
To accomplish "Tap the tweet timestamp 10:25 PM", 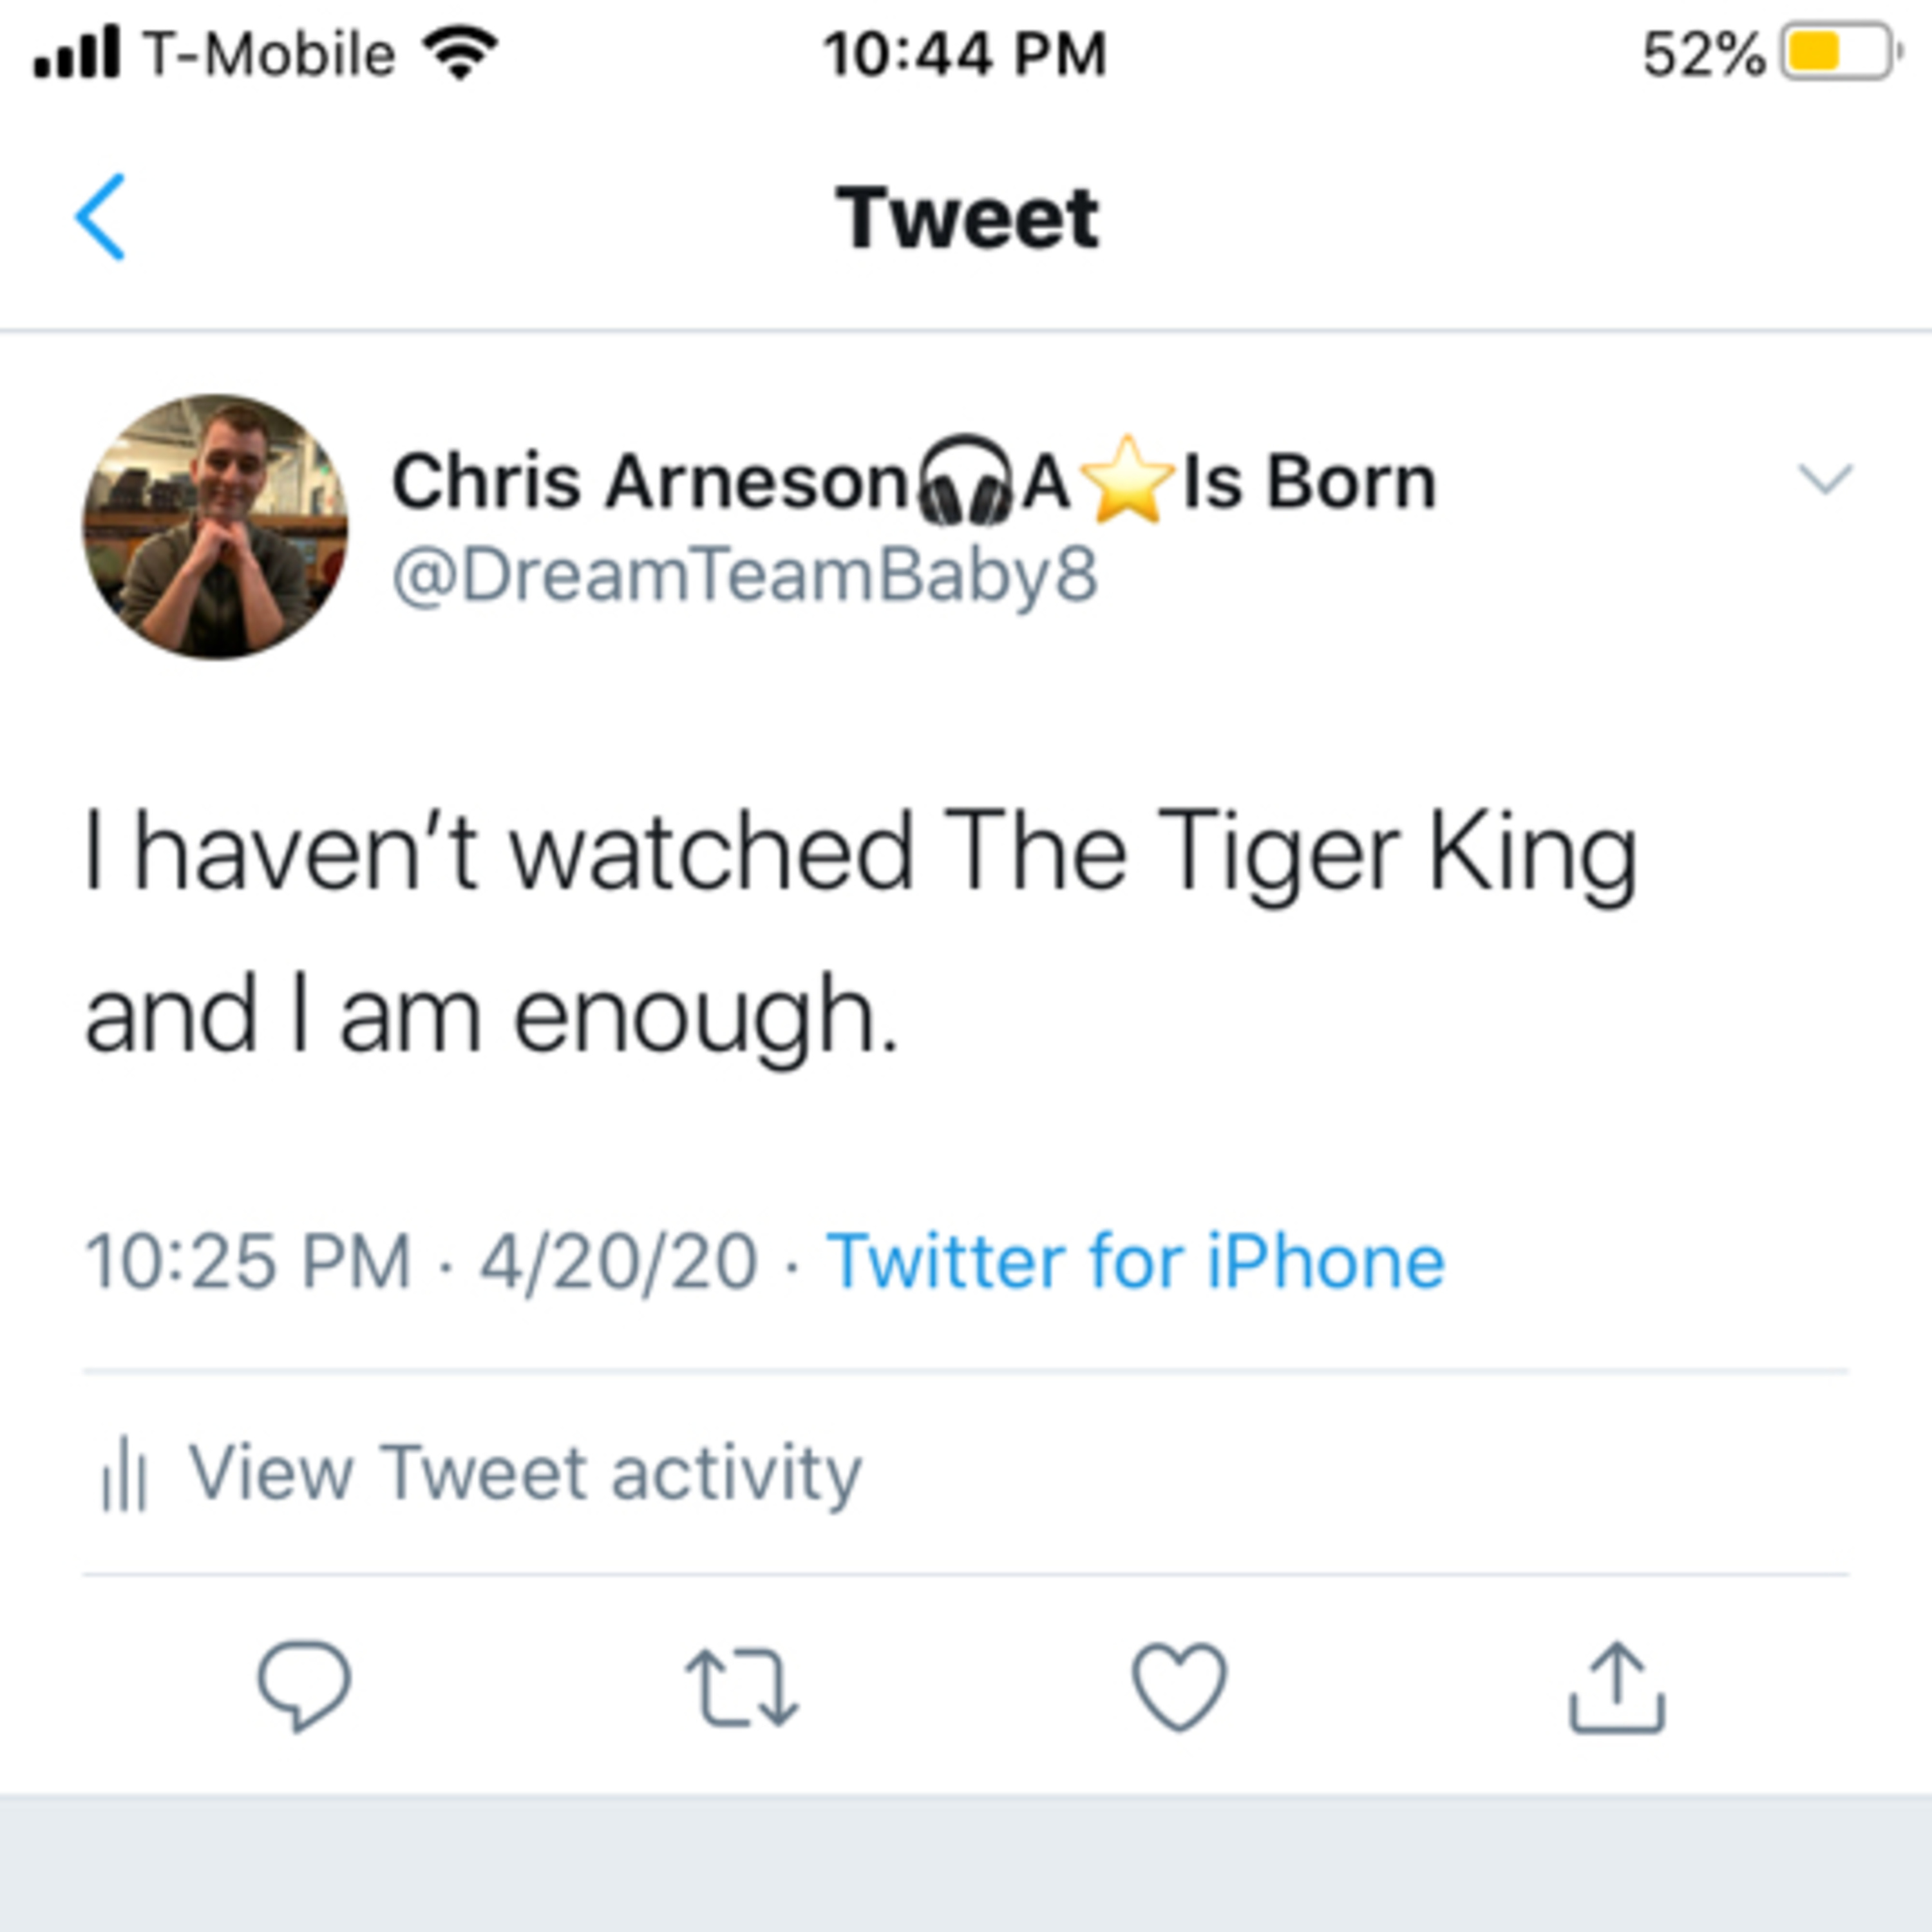I will point(249,1261).
